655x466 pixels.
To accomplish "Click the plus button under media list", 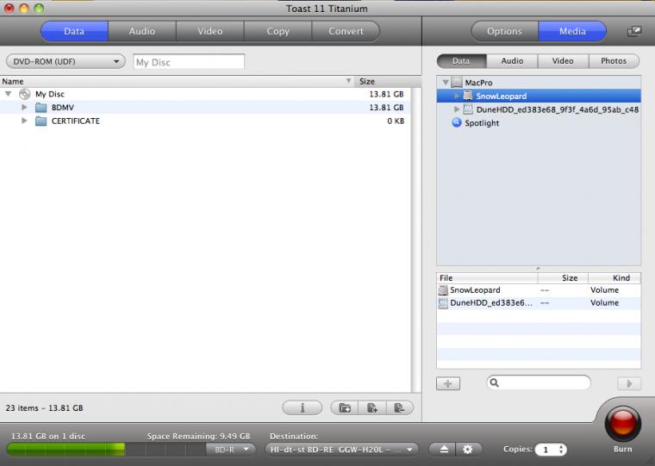I will coord(448,383).
